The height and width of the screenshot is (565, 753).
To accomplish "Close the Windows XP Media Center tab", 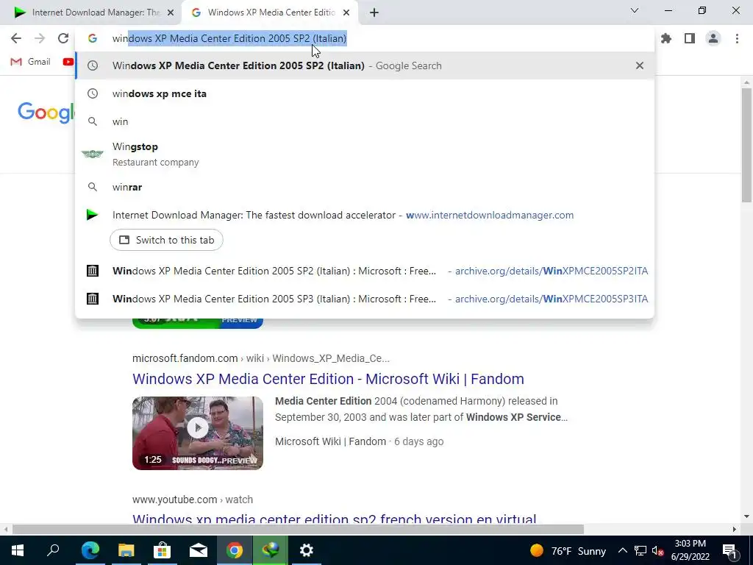I will pos(346,13).
